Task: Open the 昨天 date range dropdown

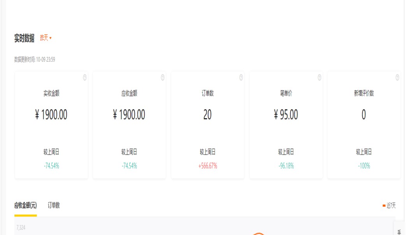Action: (x=46, y=38)
